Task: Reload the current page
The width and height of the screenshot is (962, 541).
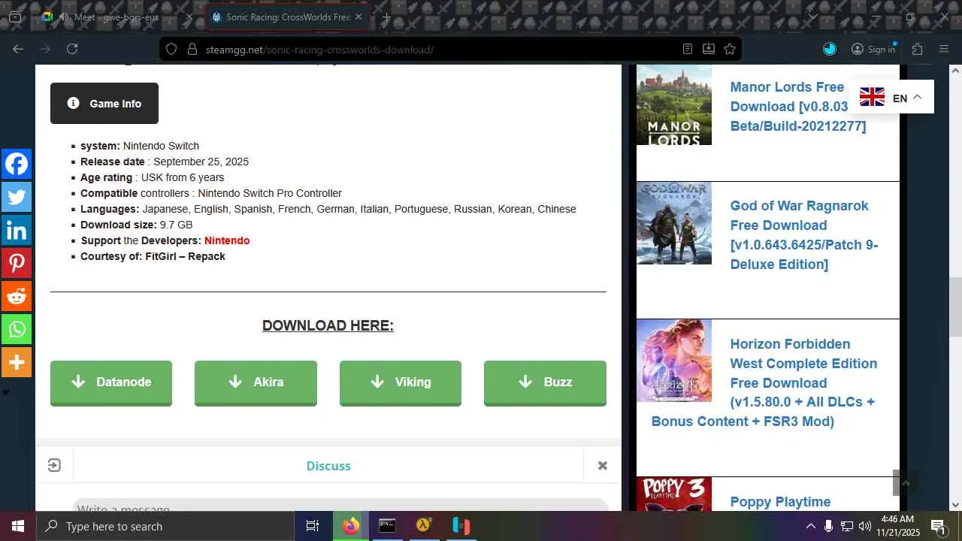Action: pos(72,49)
